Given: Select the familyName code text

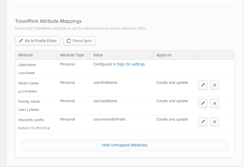Looking at the screenshot, I should [x=29, y=110].
